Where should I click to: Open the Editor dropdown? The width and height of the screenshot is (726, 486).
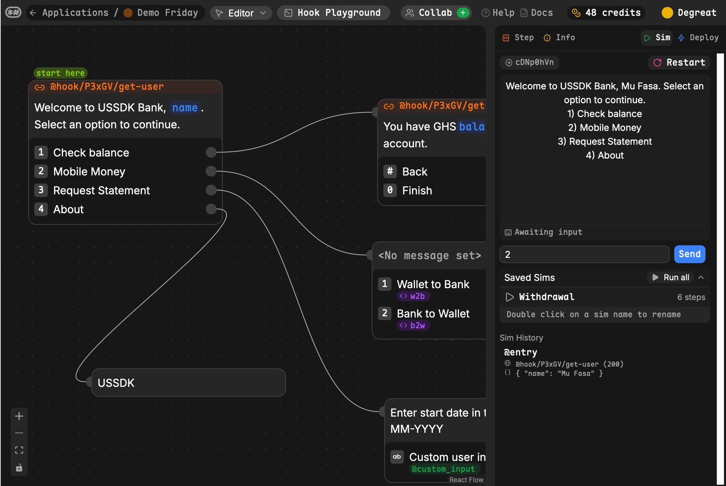click(x=241, y=13)
